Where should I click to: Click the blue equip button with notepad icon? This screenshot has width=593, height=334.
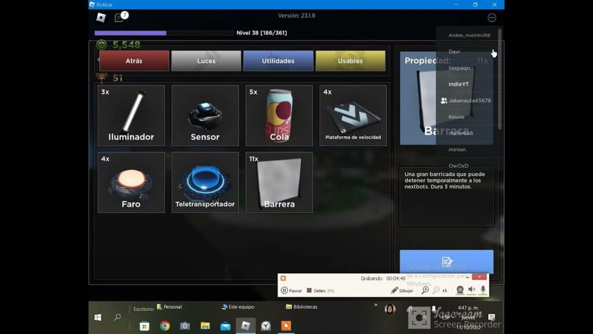[x=446, y=262]
